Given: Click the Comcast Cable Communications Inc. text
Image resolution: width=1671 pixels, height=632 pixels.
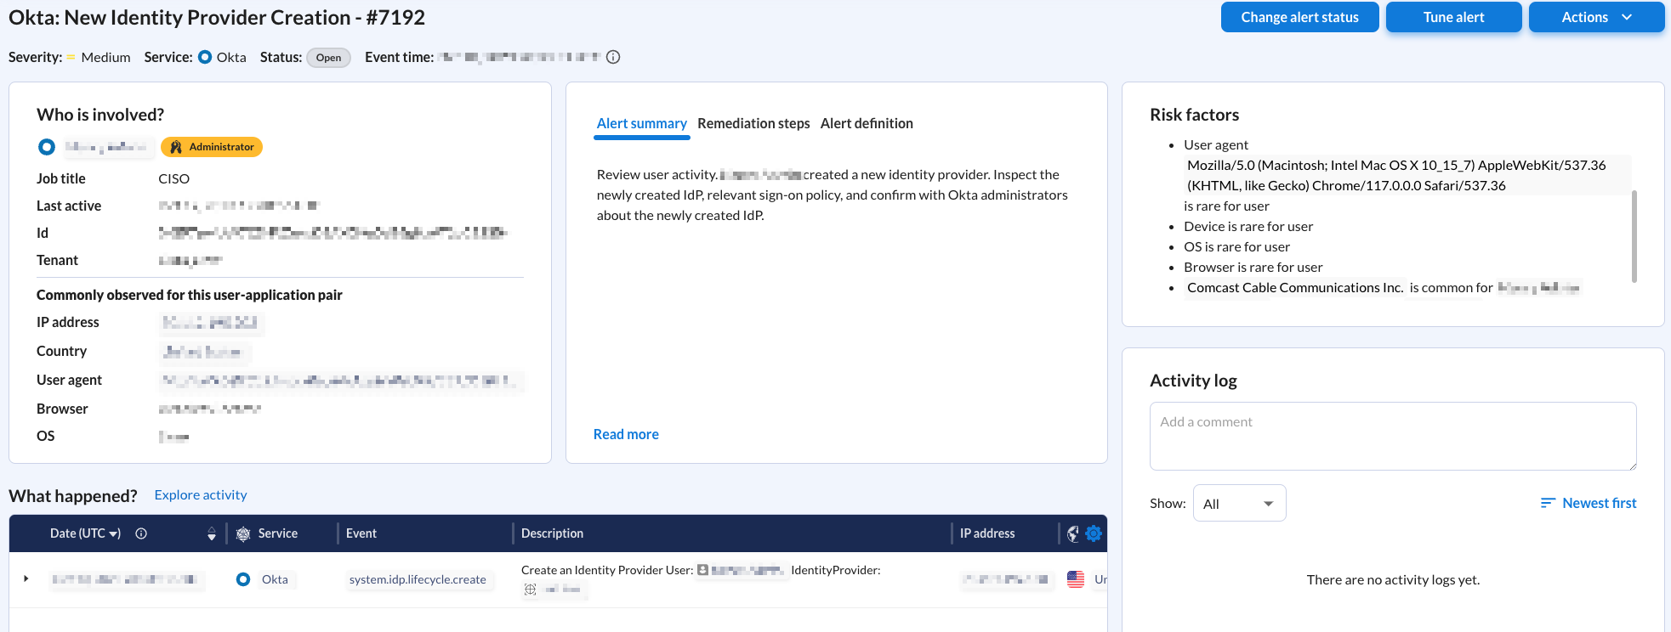Looking at the screenshot, I should tap(1295, 288).
